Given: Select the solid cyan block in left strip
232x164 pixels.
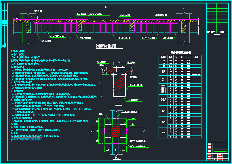Looking at the screenshot, I should 5,22.
